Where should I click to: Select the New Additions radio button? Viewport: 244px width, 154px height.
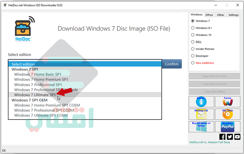pyautogui.click(x=193, y=63)
